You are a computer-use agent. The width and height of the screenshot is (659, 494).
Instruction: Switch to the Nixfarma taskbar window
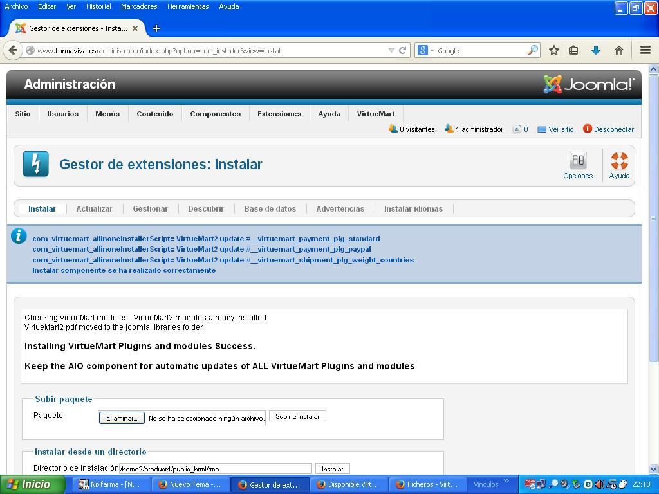(x=111, y=484)
